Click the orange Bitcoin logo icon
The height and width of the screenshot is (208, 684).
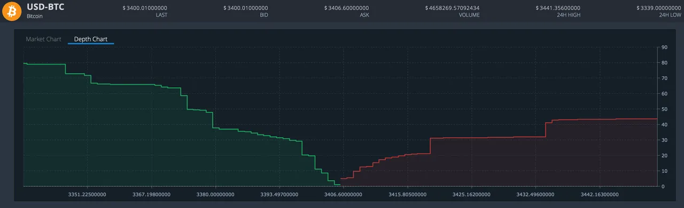(12, 12)
